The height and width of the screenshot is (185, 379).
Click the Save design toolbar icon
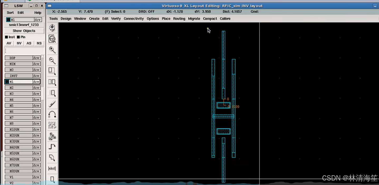[x=52, y=28]
